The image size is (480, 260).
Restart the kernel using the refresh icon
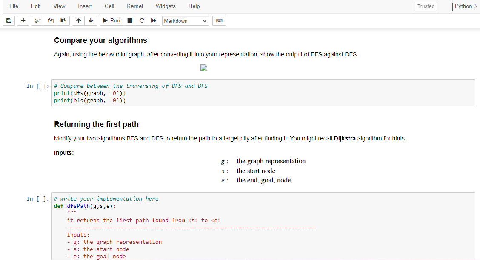[142, 20]
